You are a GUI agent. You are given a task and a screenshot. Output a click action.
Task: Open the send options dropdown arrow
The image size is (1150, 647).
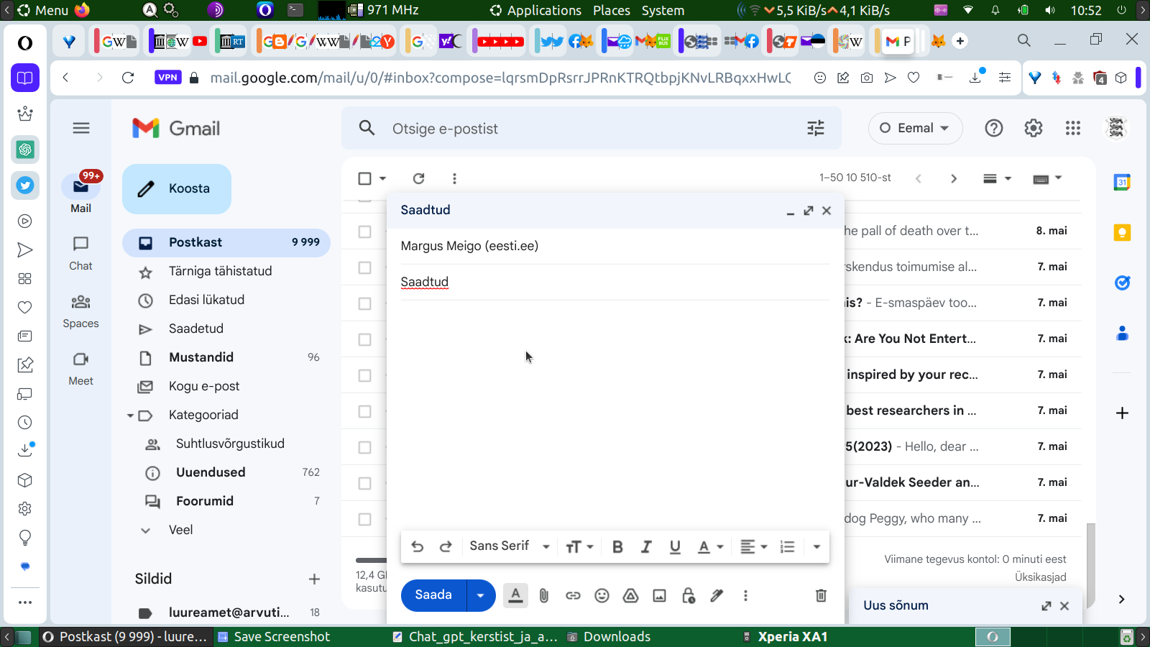(x=481, y=595)
